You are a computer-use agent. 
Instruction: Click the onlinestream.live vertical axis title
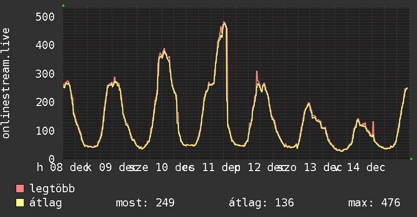pyautogui.click(x=6, y=83)
